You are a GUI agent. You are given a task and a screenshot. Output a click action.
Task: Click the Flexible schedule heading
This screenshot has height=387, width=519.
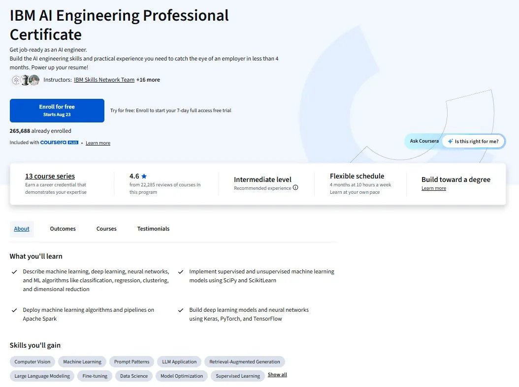tap(357, 176)
